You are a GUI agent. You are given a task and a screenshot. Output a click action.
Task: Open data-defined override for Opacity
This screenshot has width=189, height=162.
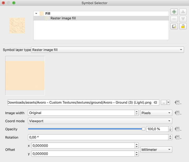pyautogui.click(x=178, y=129)
